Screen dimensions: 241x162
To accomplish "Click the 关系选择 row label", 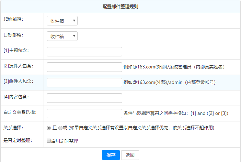I will tap(13, 127).
